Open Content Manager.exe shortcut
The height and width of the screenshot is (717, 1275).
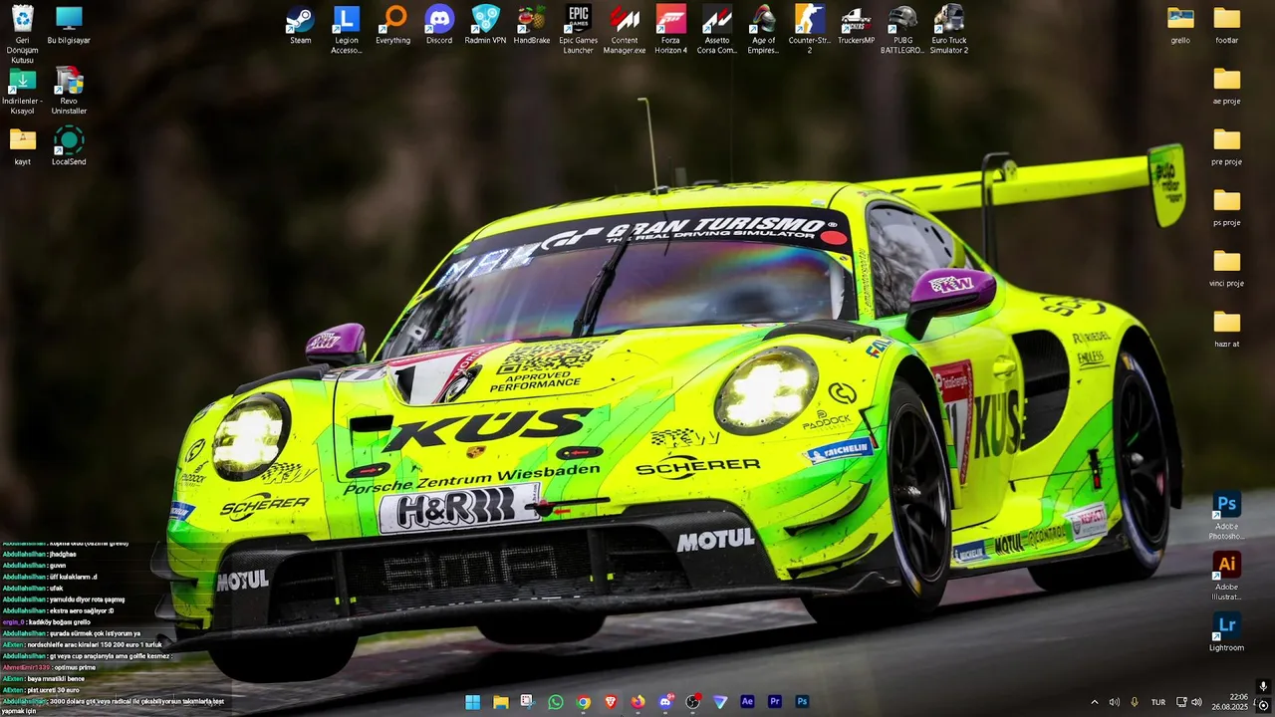point(625,29)
